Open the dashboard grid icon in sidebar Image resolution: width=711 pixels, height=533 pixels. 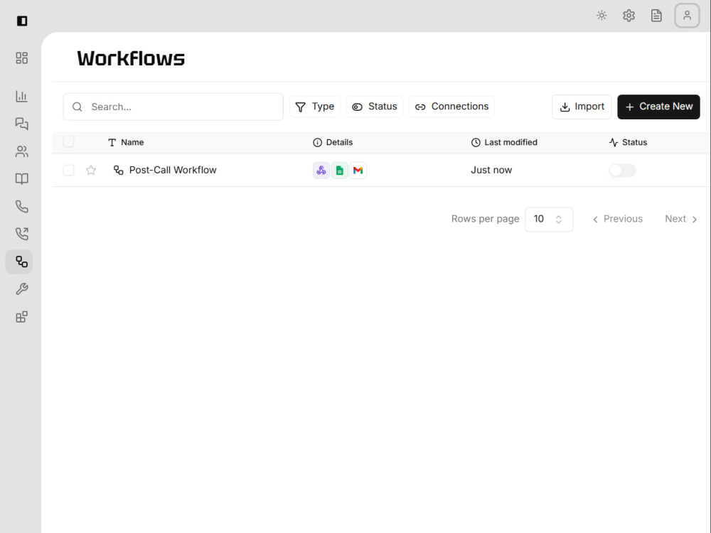click(22, 58)
